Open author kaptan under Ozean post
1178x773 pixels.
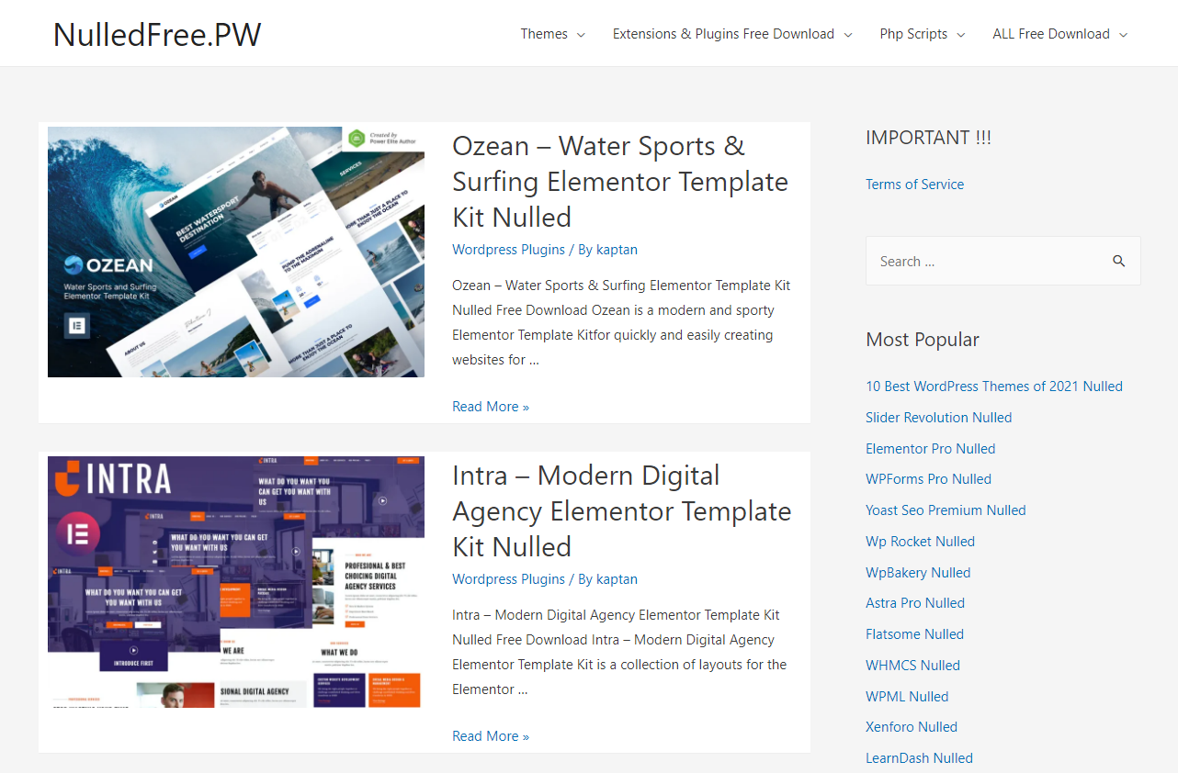[x=617, y=250]
